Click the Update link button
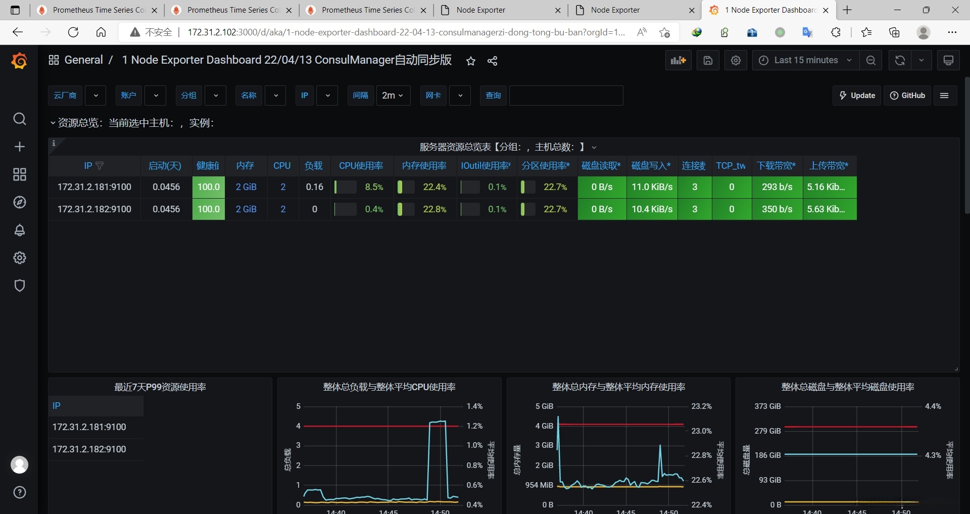 coord(857,96)
